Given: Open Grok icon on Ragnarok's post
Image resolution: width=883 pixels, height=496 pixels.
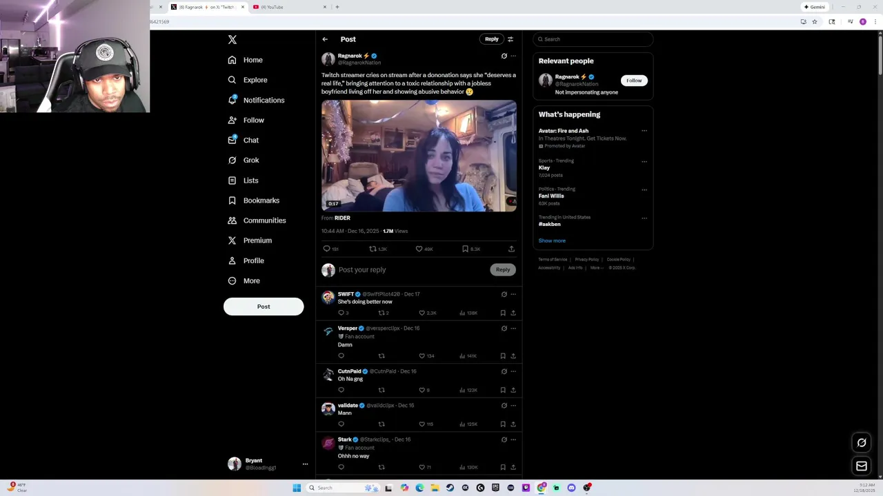Looking at the screenshot, I should click(504, 56).
